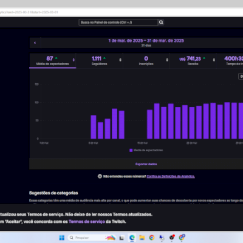The height and width of the screenshot is (243, 243).
Task: Open 'Confira as Definições de Analytics' link
Action: [x=171, y=176]
